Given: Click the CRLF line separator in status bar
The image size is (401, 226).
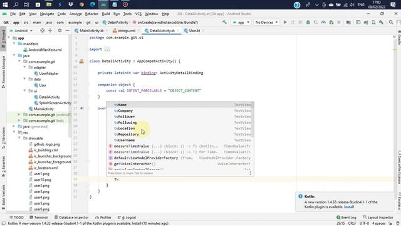Looking at the screenshot, I should (352, 223).
